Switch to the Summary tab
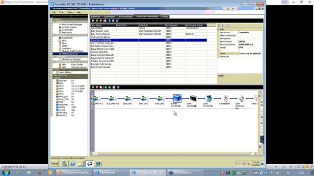This screenshot has width=314, height=176. (96, 17)
